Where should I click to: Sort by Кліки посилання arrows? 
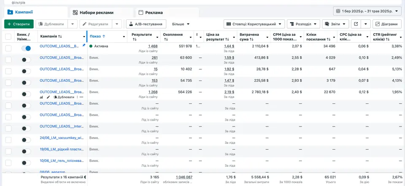(x=329, y=39)
